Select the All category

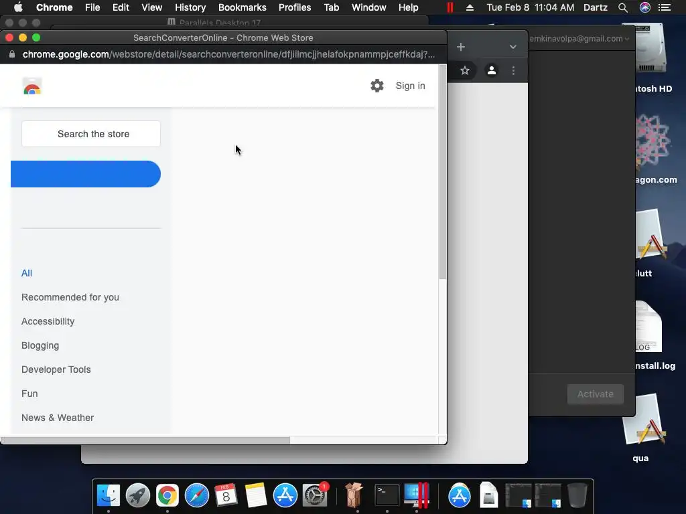(x=27, y=273)
